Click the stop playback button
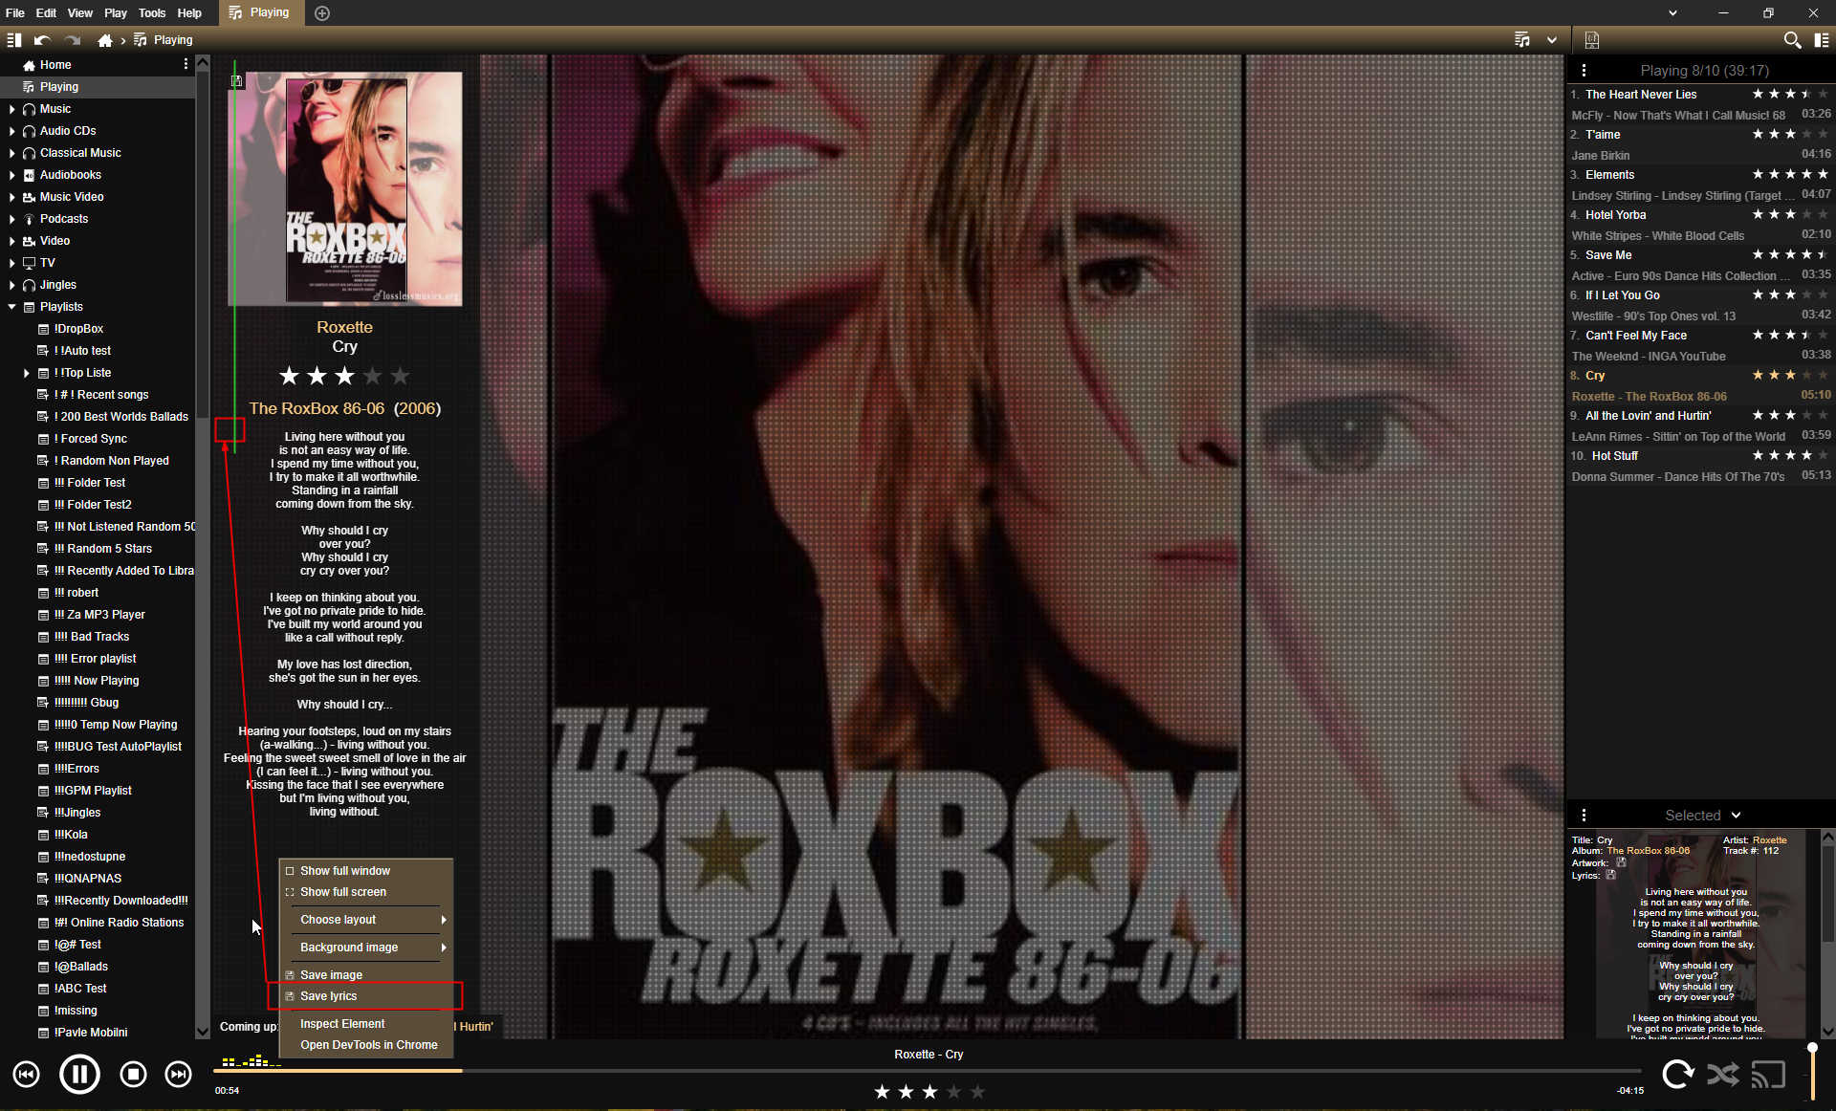 click(x=133, y=1075)
